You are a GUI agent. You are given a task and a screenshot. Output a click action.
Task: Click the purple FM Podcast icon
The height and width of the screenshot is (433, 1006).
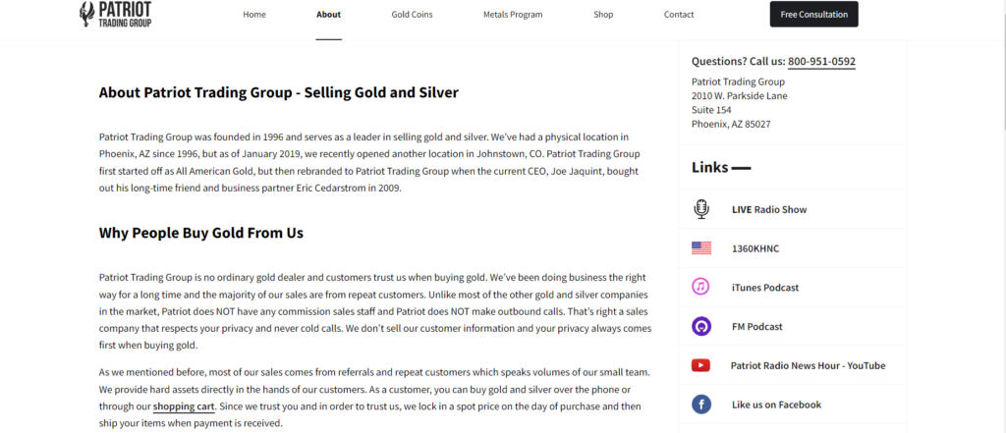click(701, 327)
